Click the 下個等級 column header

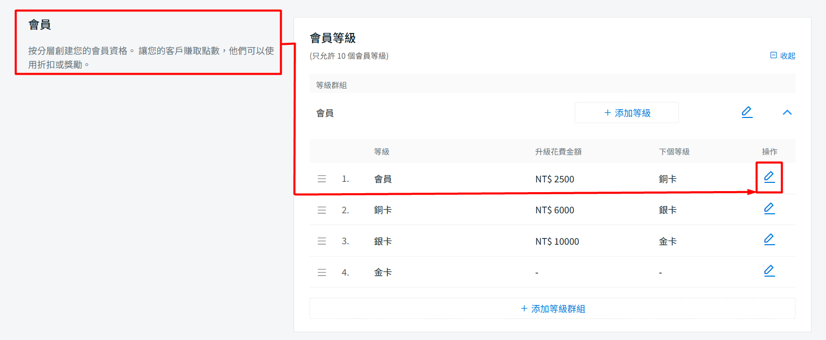[674, 151]
